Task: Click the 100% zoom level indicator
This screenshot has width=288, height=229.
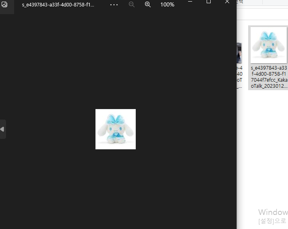Action: point(167,4)
